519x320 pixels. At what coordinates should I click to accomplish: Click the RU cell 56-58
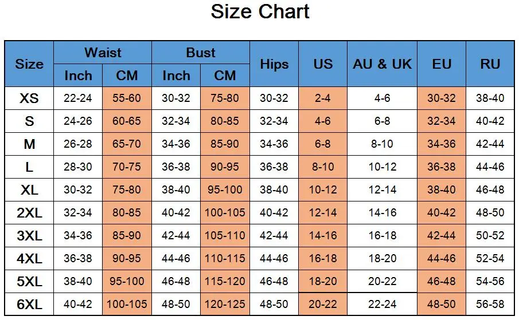click(490, 304)
